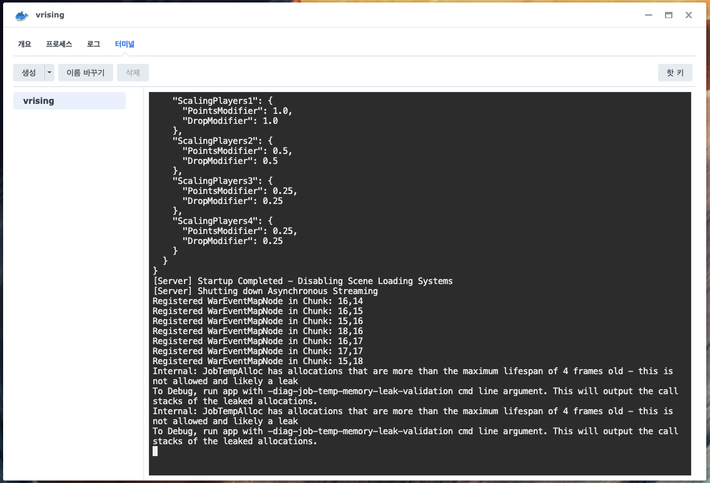This screenshot has width=710, height=483.
Task: Click the text "Registered WarEventMapNode in Chunk: 16,15"
Action: 258,311
